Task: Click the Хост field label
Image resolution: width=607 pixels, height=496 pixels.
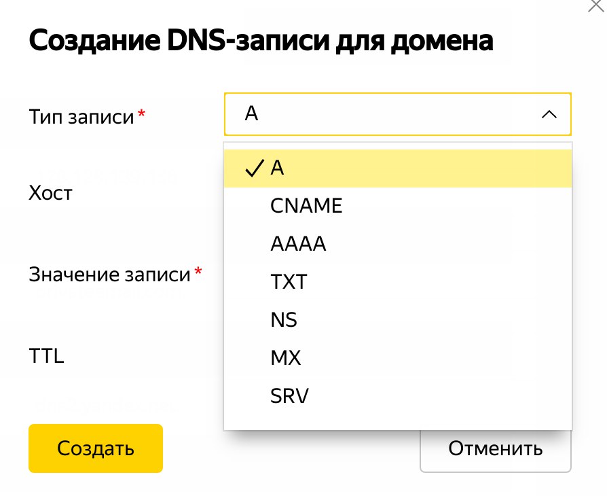Action: 50,193
